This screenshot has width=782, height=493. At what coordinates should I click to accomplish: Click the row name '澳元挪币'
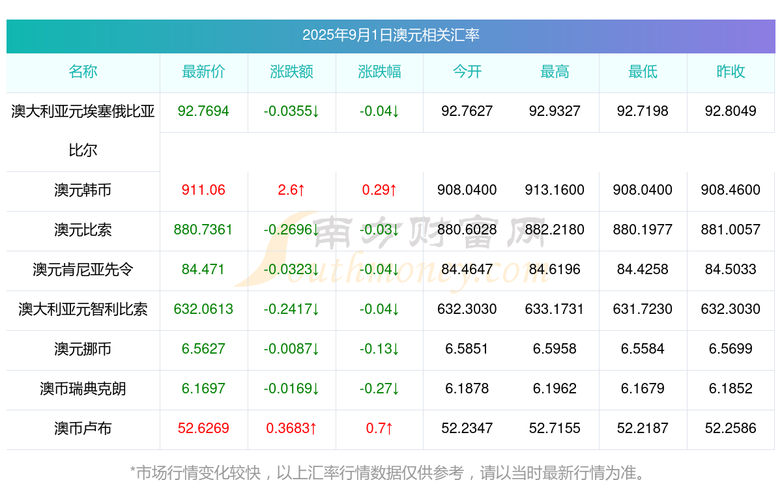(83, 349)
